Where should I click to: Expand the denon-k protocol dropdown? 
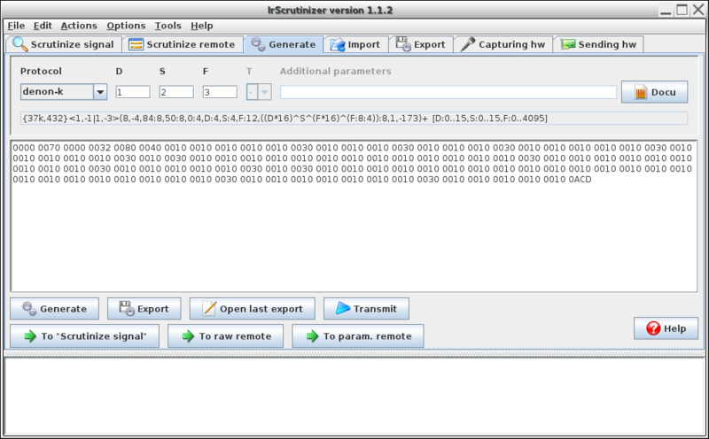pyautogui.click(x=99, y=92)
